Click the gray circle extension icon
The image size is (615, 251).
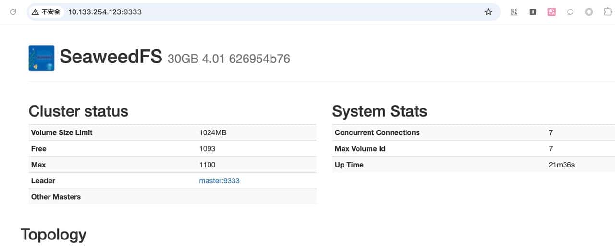[589, 12]
